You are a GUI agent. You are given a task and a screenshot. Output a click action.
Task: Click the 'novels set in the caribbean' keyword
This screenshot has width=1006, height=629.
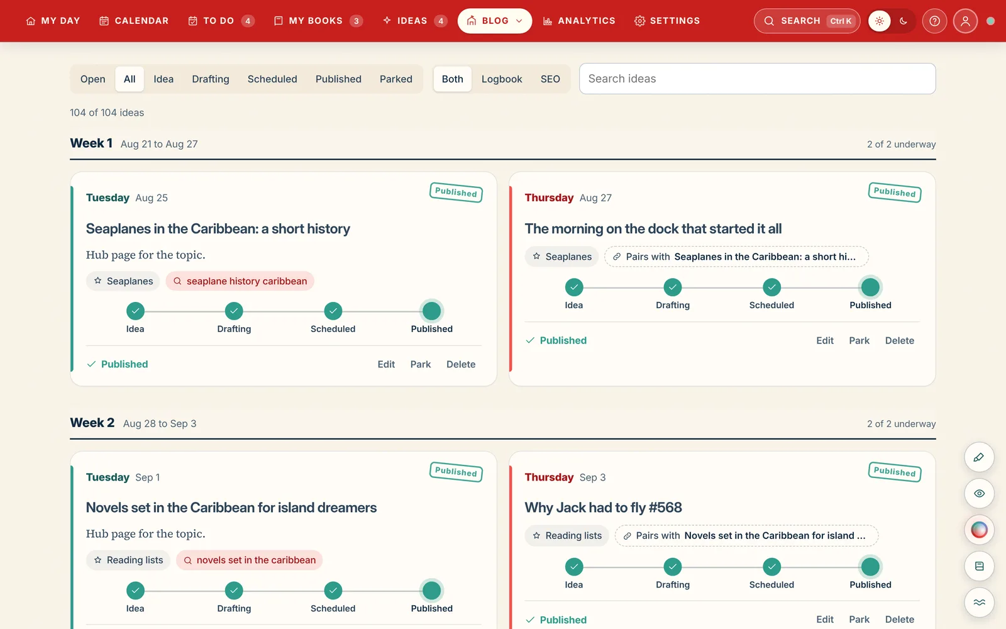[x=250, y=560]
